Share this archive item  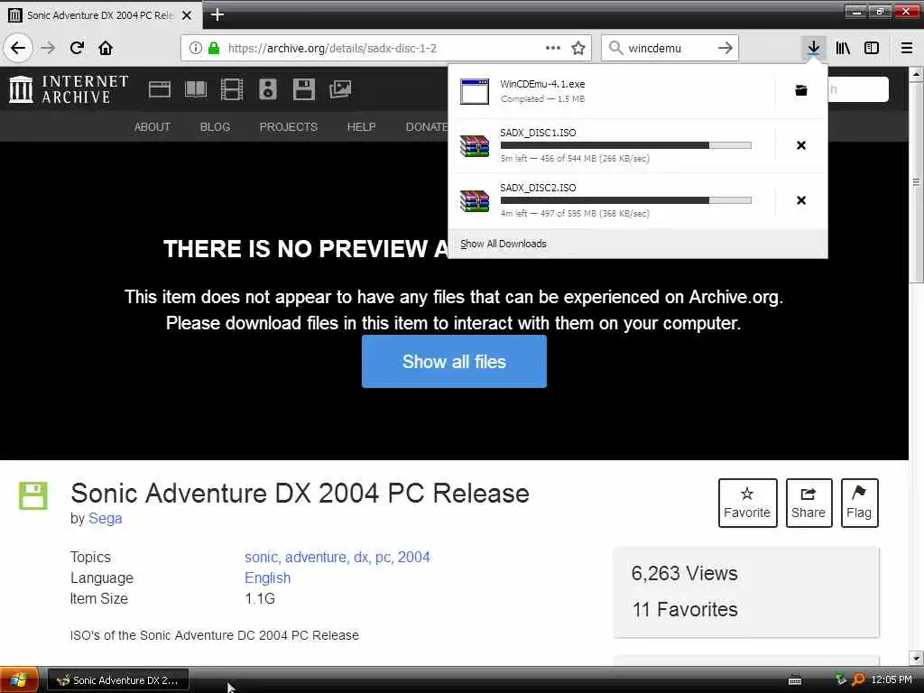click(808, 503)
